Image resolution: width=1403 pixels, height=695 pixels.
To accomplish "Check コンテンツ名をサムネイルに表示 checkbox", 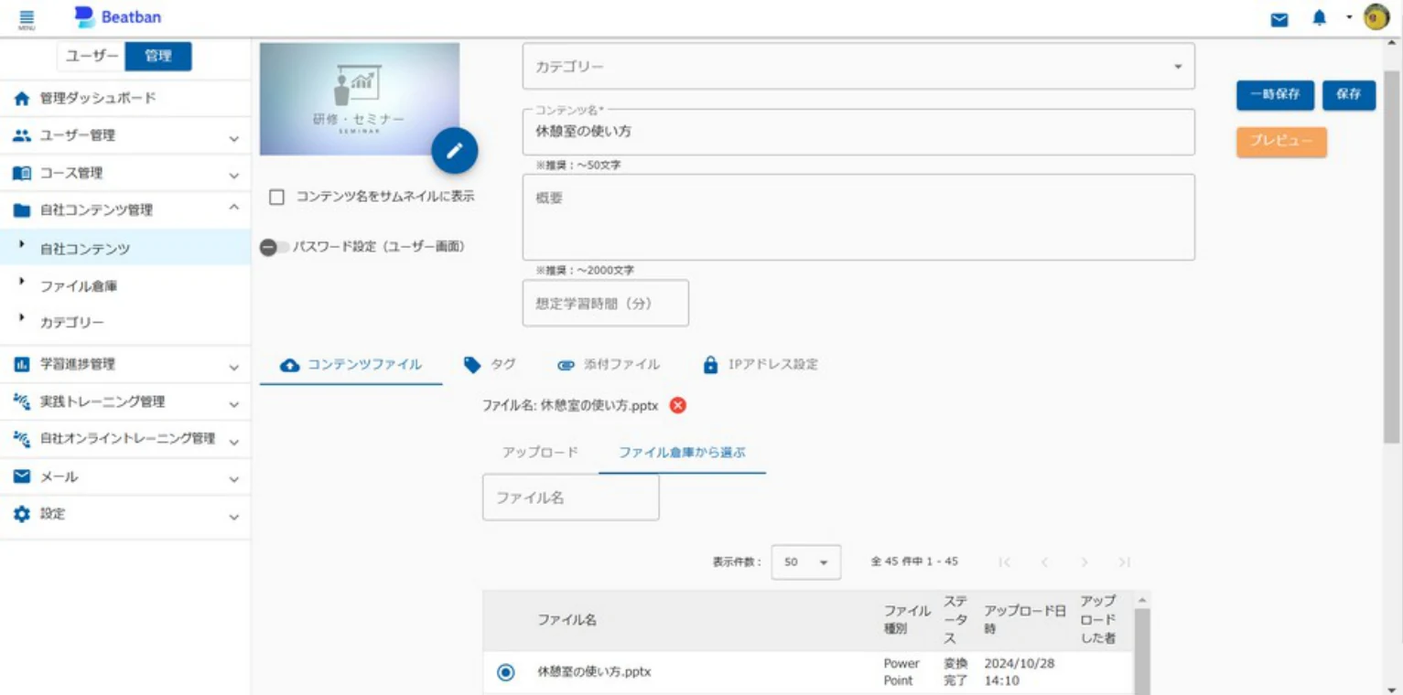I will point(277,197).
